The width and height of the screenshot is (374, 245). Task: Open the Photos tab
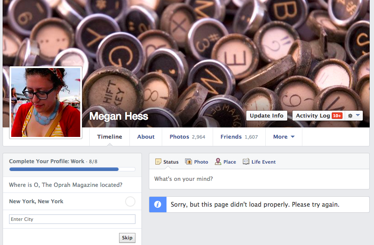pos(187,137)
